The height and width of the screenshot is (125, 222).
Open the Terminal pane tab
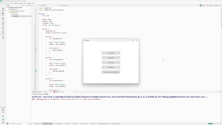pyautogui.click(x=67, y=124)
